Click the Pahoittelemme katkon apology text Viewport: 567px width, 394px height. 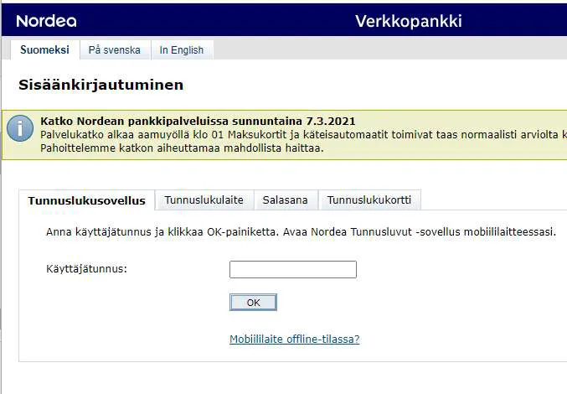pyautogui.click(x=182, y=148)
